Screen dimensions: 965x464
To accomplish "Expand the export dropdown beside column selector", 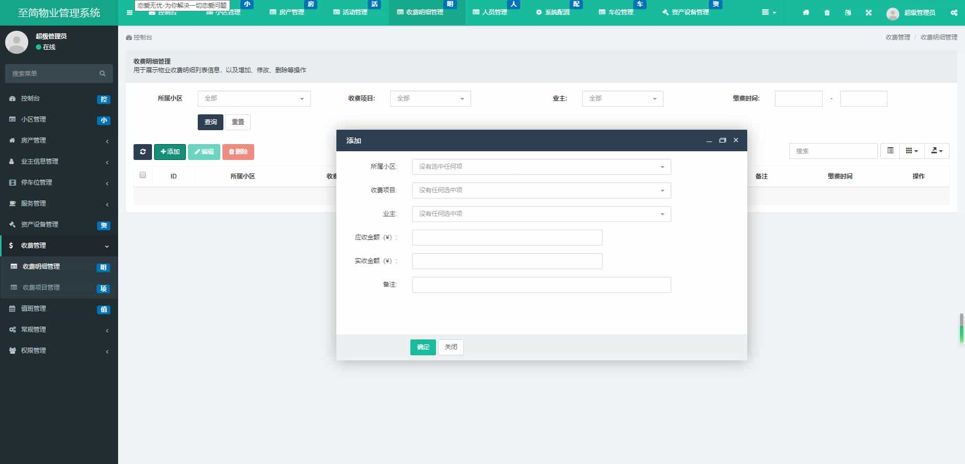I will [x=937, y=150].
